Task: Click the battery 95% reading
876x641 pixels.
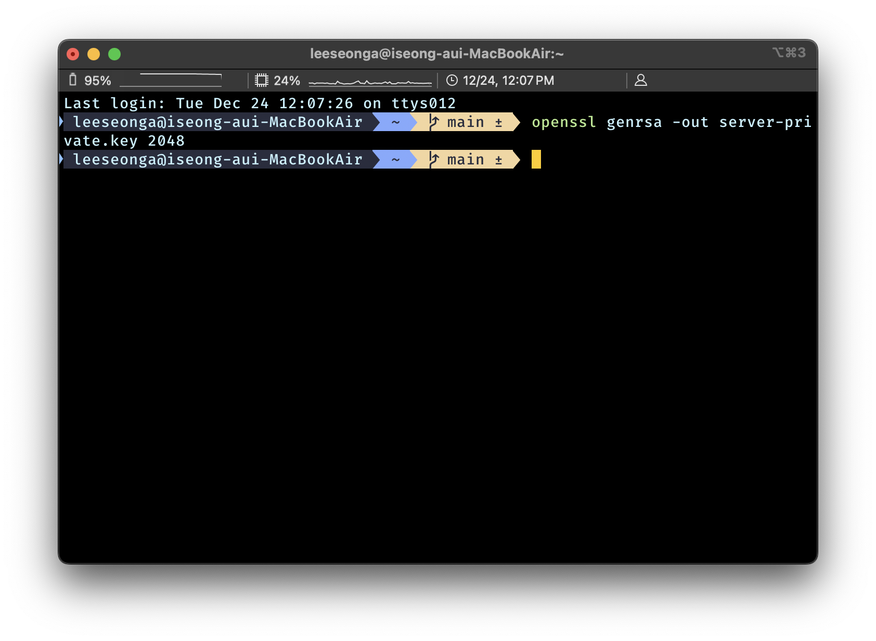Action: [98, 81]
